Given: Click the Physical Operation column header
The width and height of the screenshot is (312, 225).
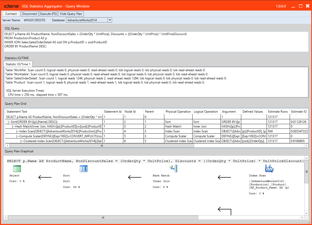Looking at the screenshot, I should 178,111.
